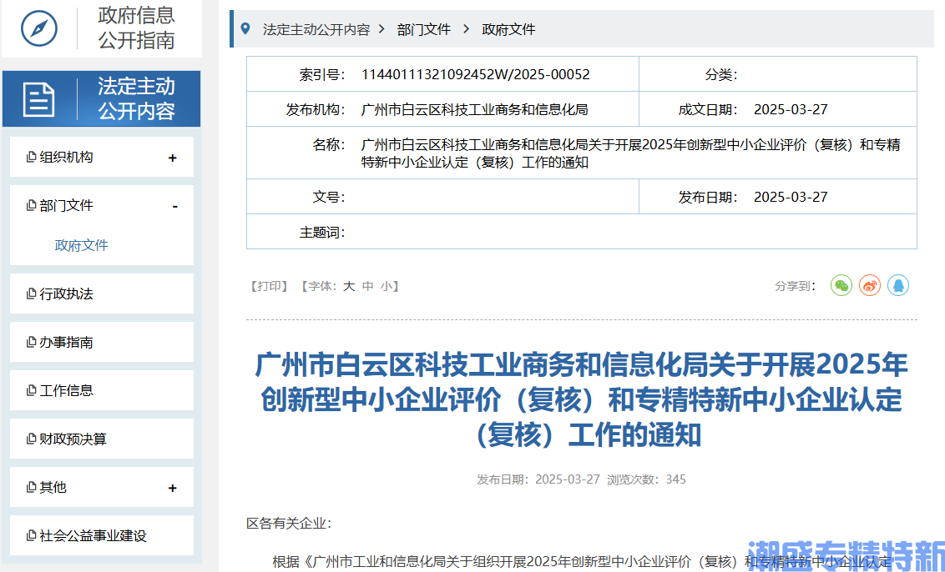945x572 pixels.
Task: Click the page icon beside 财政预决算
Action: coord(32,439)
